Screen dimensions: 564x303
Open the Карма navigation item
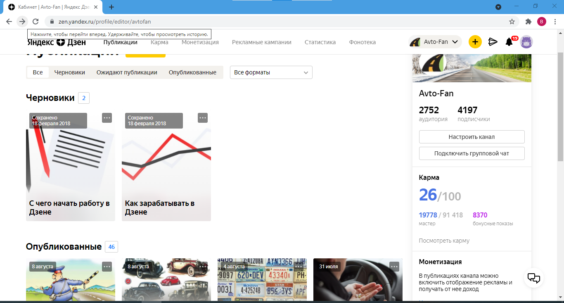click(159, 42)
